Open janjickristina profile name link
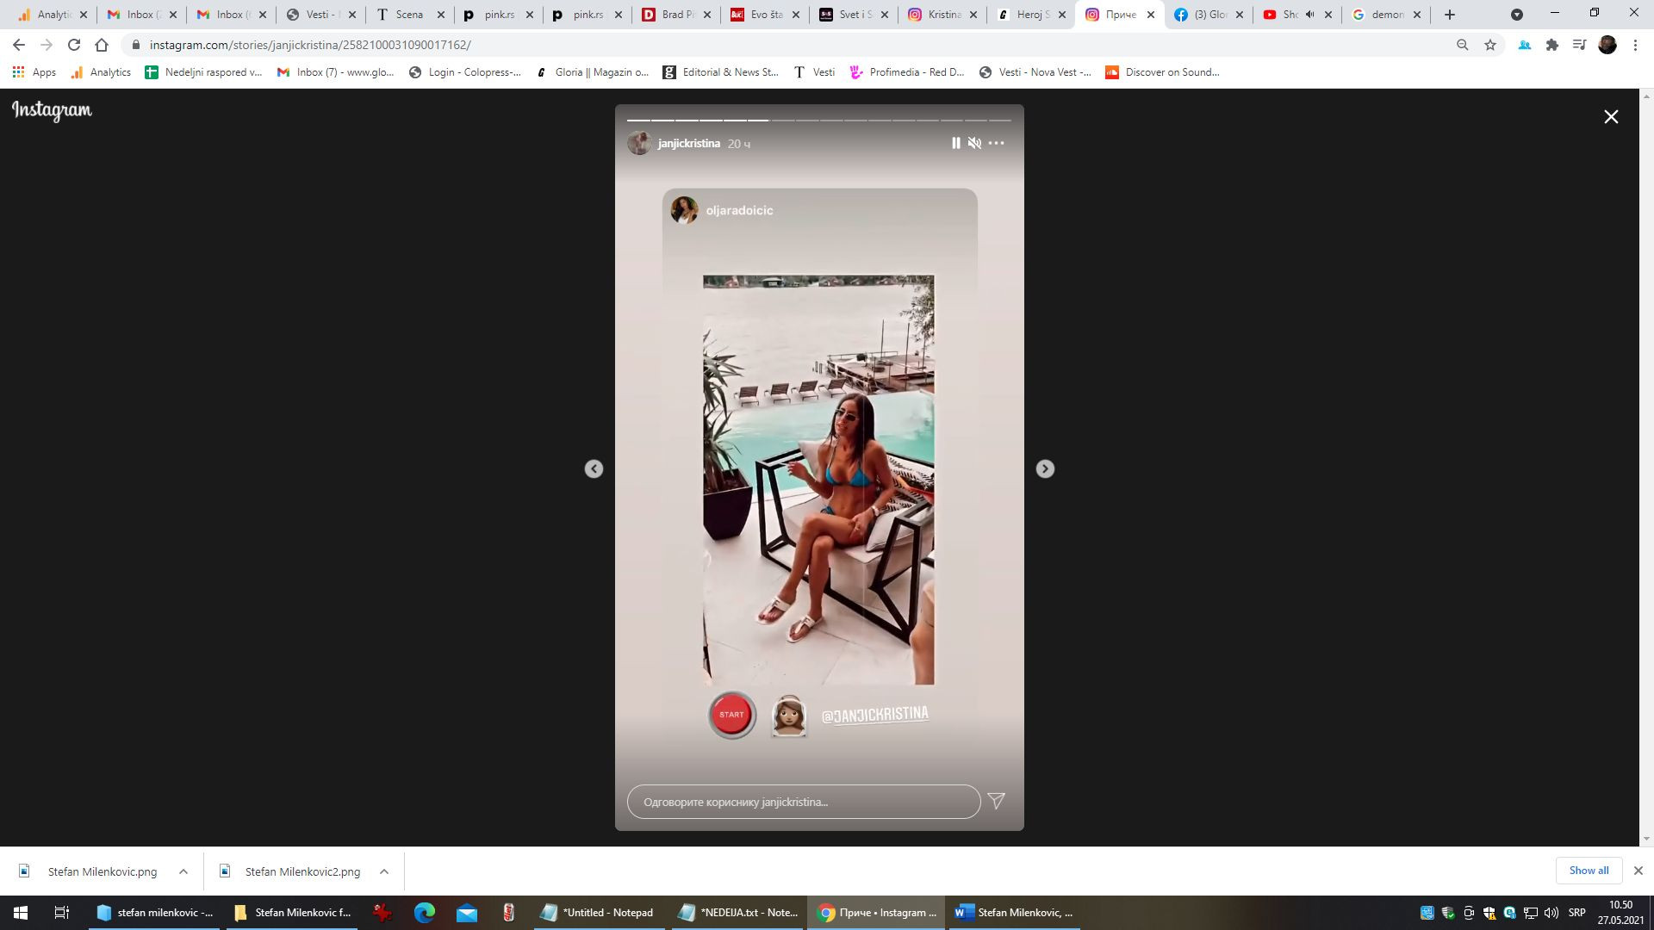This screenshot has height=930, width=1654. pyautogui.click(x=688, y=144)
